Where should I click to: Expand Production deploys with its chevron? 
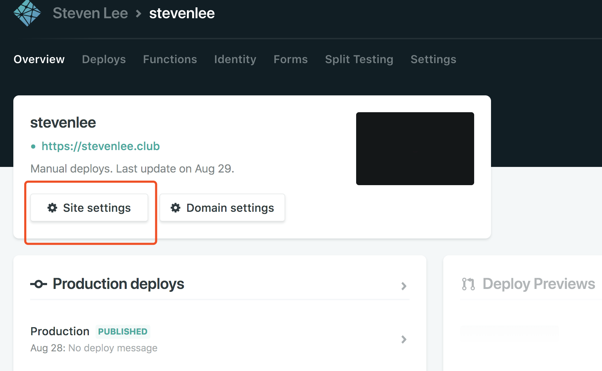[404, 286]
